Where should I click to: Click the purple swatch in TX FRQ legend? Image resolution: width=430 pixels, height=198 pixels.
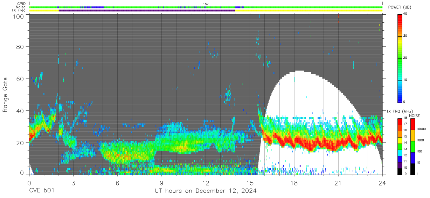pyautogui.click(x=400, y=165)
